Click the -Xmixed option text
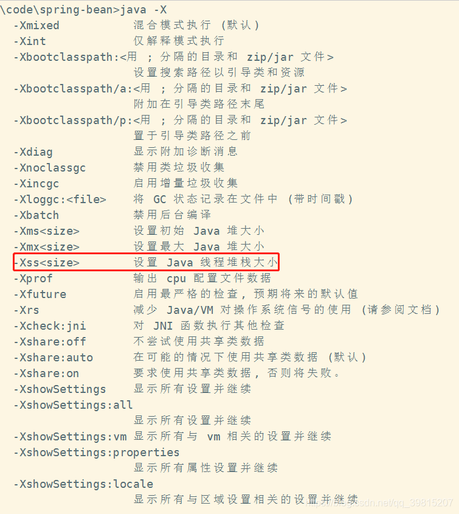 pos(36,25)
